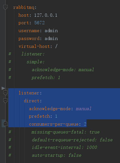Click the italic manual value under direct
Viewport: 120px width, 163px height.
(x=83, y=109)
